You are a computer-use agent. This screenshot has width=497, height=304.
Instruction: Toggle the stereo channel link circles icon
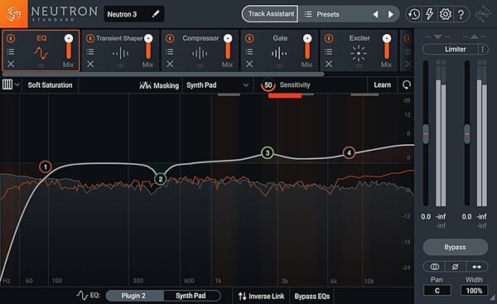point(435,267)
